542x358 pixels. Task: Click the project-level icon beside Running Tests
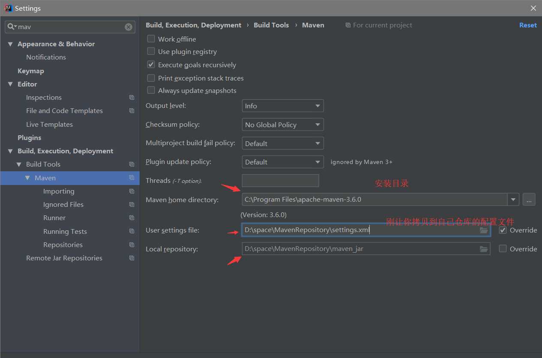pos(132,231)
